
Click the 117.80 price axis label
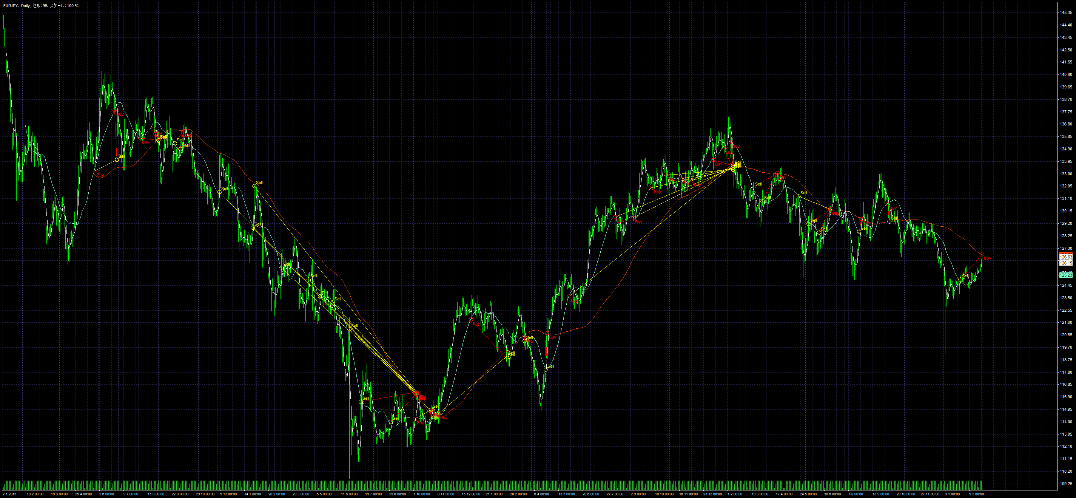tap(1065, 372)
